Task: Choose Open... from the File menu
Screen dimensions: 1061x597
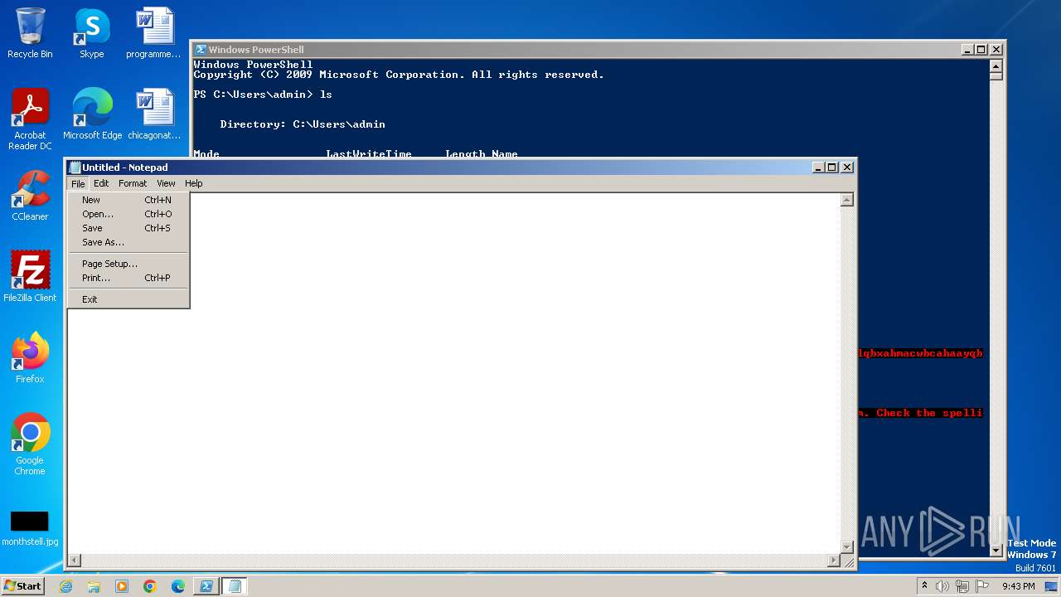Action: pyautogui.click(x=128, y=214)
